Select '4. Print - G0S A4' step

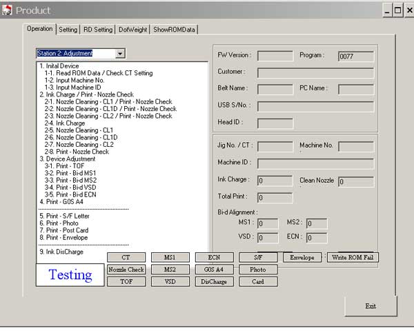click(61, 201)
